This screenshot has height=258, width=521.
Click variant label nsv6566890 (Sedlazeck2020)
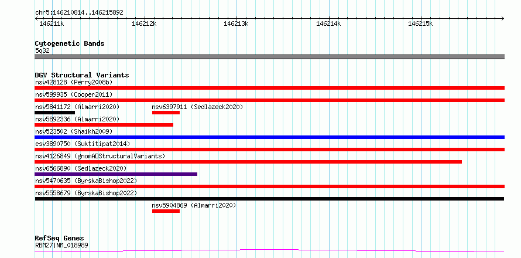81,168
